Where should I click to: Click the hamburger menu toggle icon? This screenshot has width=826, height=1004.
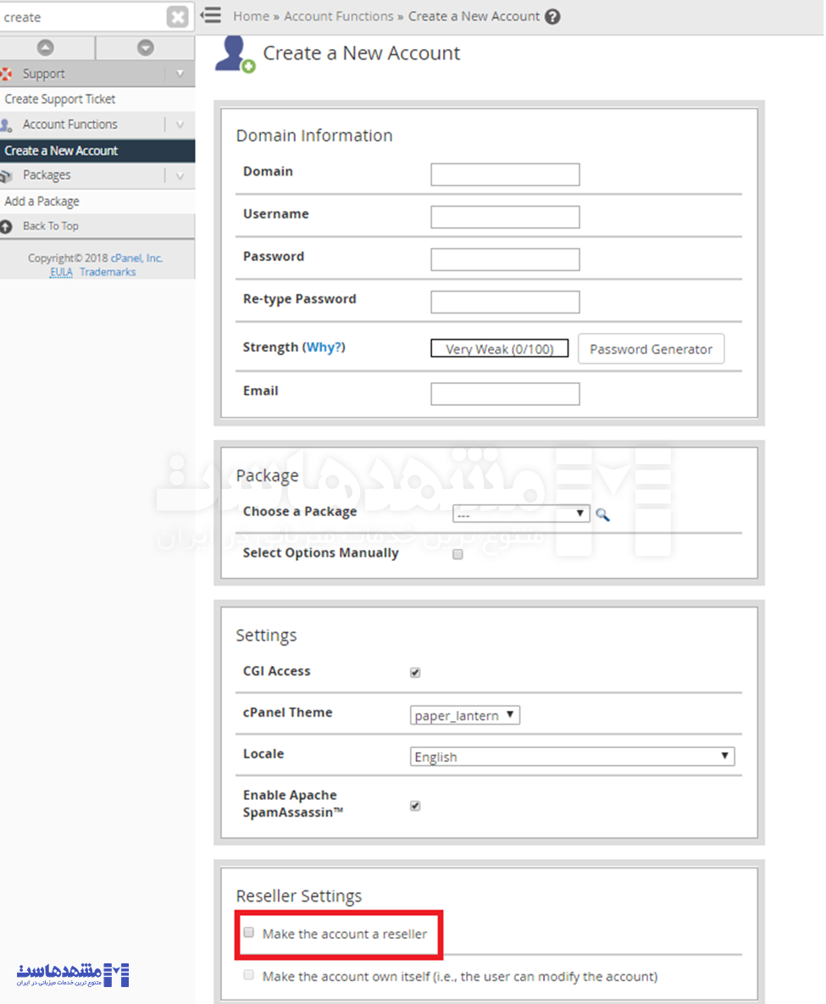210,15
